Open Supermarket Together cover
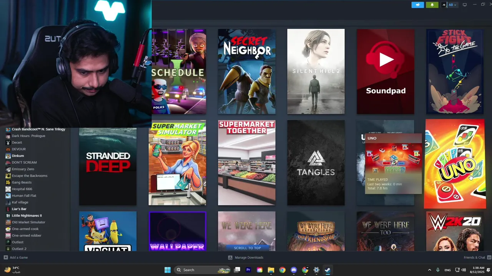The height and width of the screenshot is (276, 492). click(247, 163)
